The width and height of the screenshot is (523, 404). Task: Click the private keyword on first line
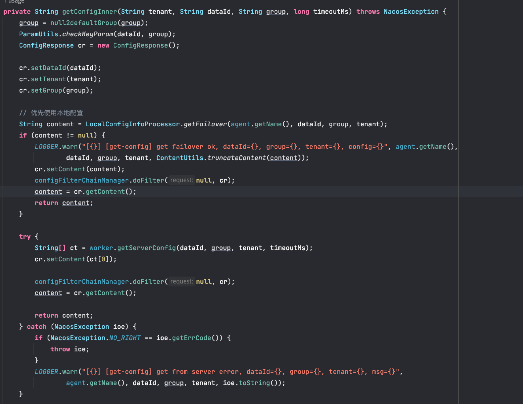17,12
